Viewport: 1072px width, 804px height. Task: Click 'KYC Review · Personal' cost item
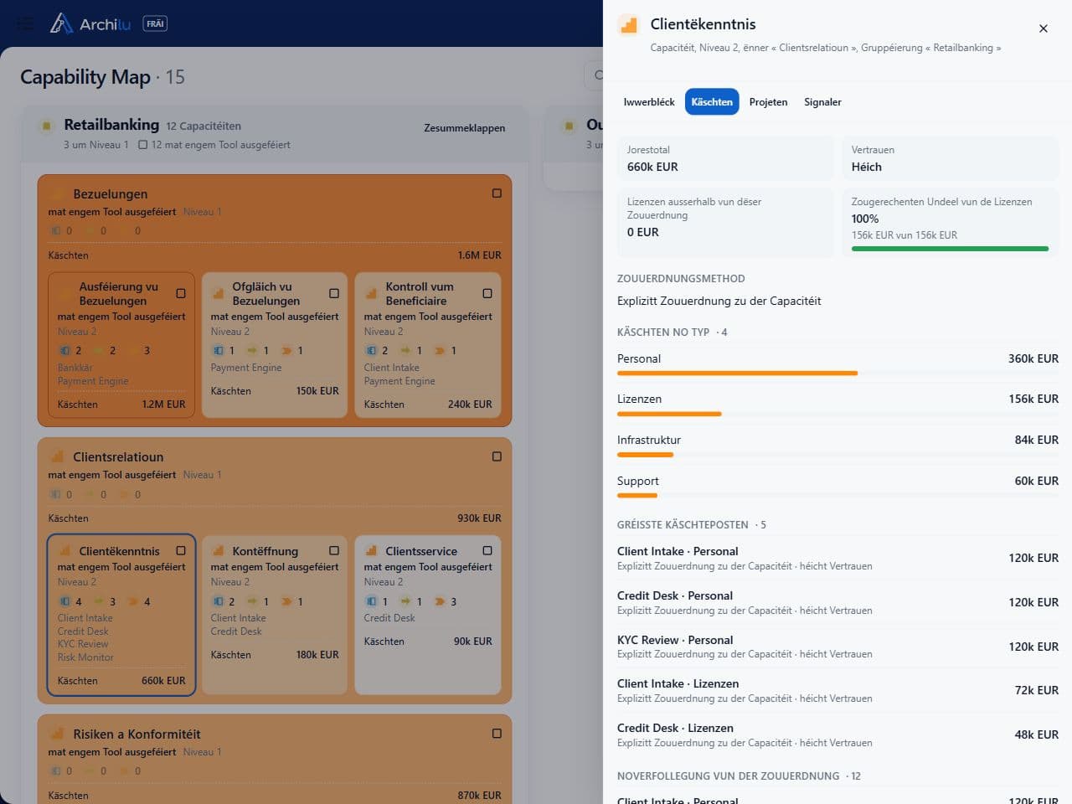point(837,647)
